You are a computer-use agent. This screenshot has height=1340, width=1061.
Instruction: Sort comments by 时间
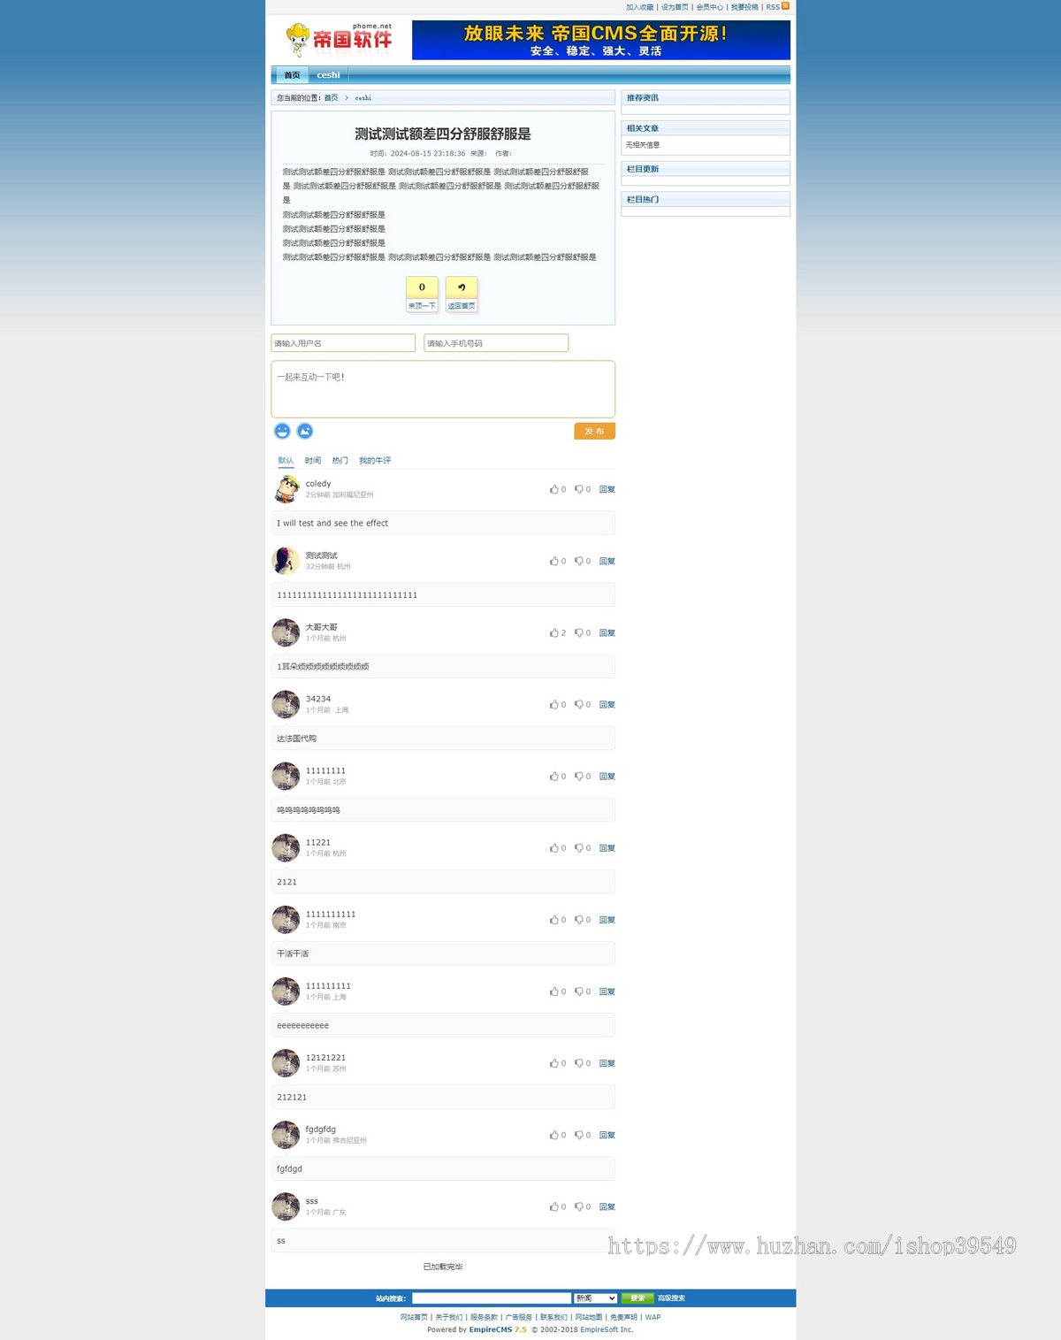[x=313, y=460]
